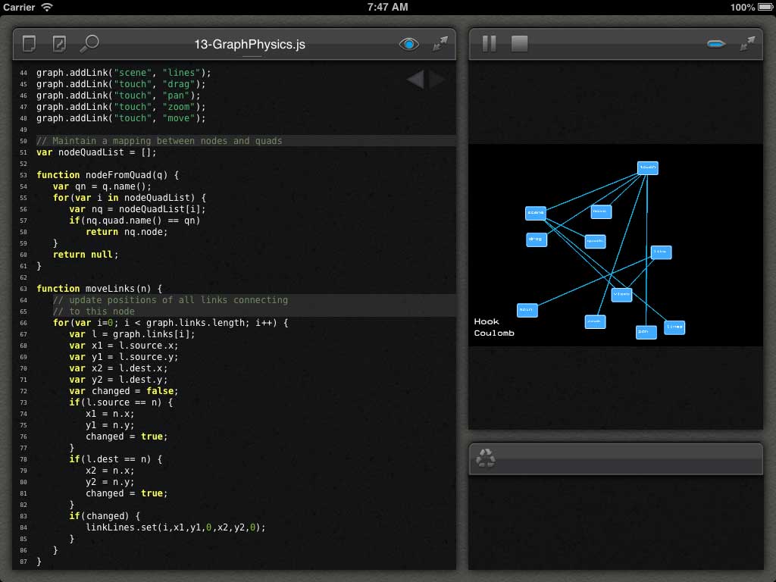Select the 'pan' graph node
Viewport: 776px width, 582px height.
(x=646, y=332)
